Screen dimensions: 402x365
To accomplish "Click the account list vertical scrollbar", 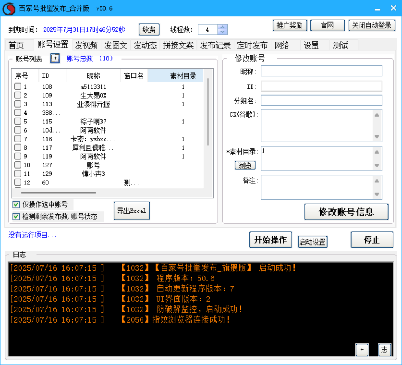I will (x=208, y=112).
